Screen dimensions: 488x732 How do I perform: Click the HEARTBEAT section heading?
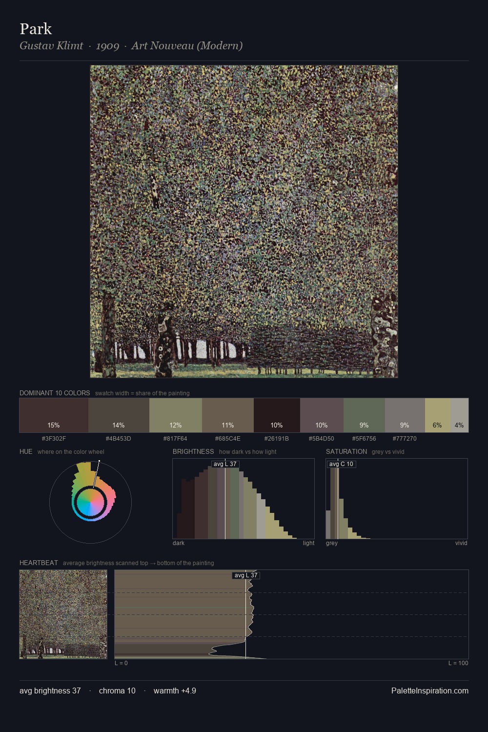click(39, 563)
